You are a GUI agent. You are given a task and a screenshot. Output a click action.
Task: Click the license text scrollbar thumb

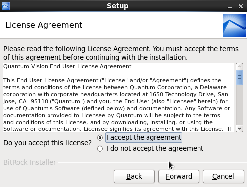pyautogui.click(x=239, y=77)
